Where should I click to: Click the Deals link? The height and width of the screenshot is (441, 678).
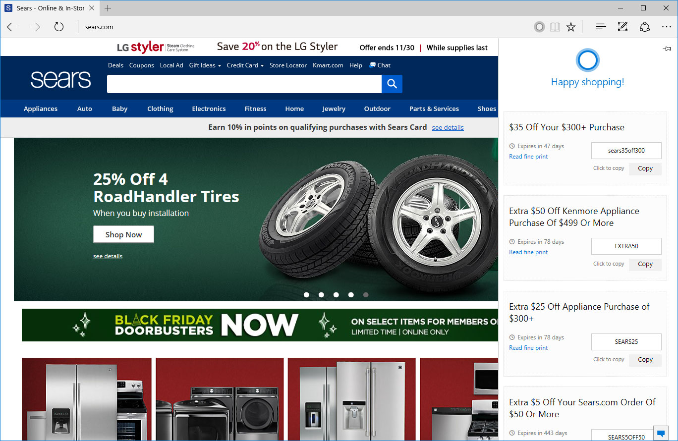[x=115, y=65]
